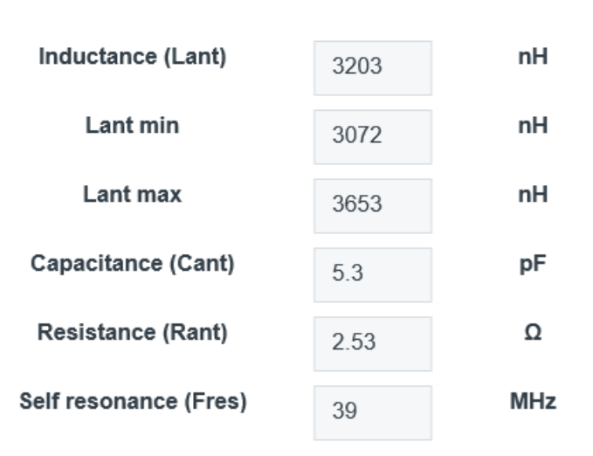Place cursor on the 2.53 value
The height and width of the screenshot is (456, 593).
click(354, 343)
